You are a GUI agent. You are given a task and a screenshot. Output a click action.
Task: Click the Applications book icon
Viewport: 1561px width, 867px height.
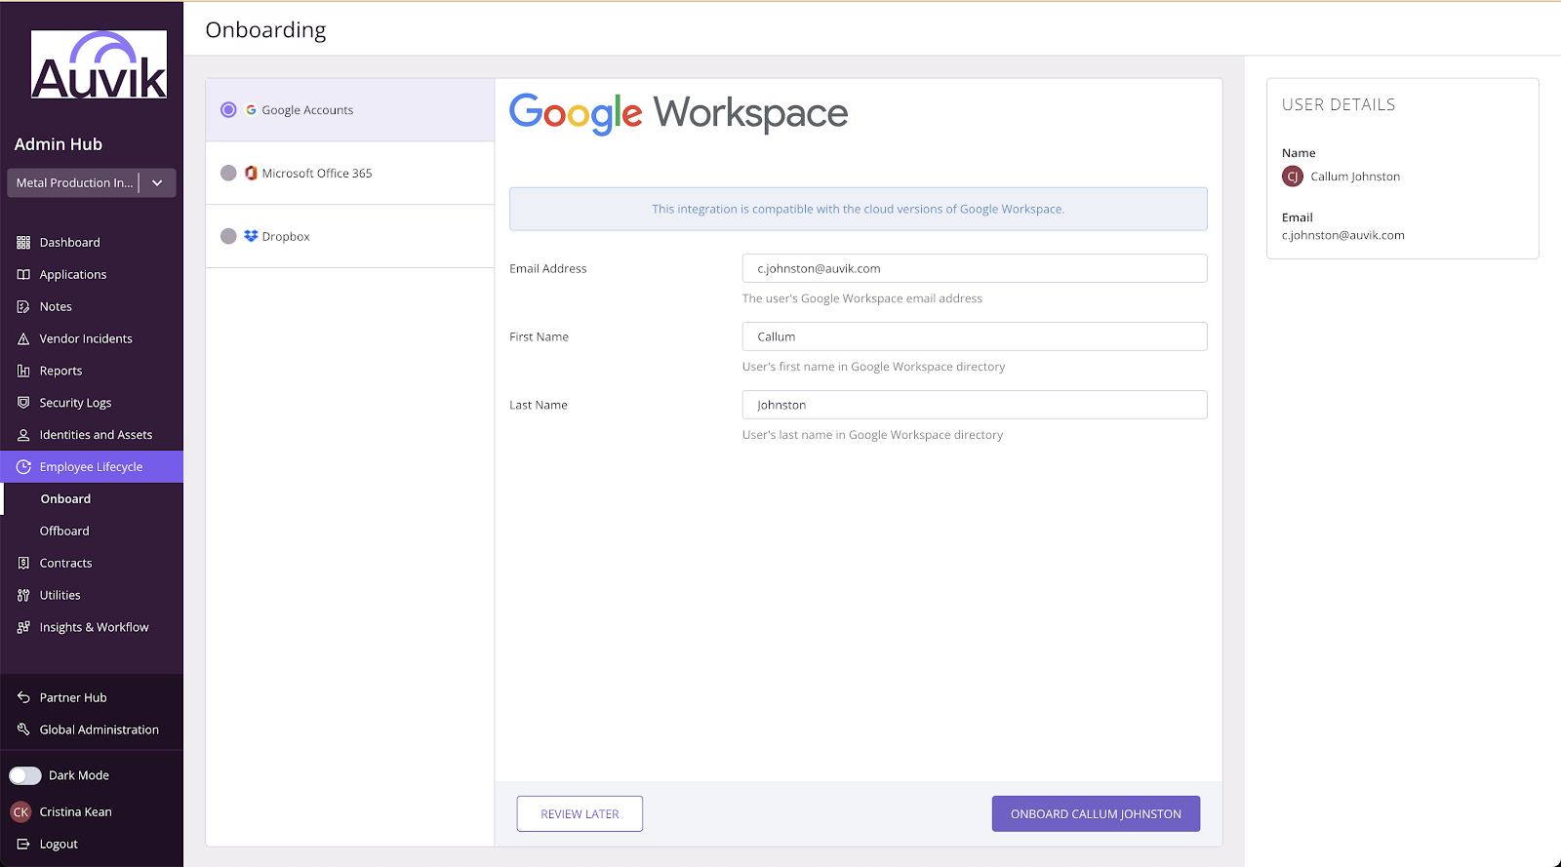pyautogui.click(x=23, y=274)
